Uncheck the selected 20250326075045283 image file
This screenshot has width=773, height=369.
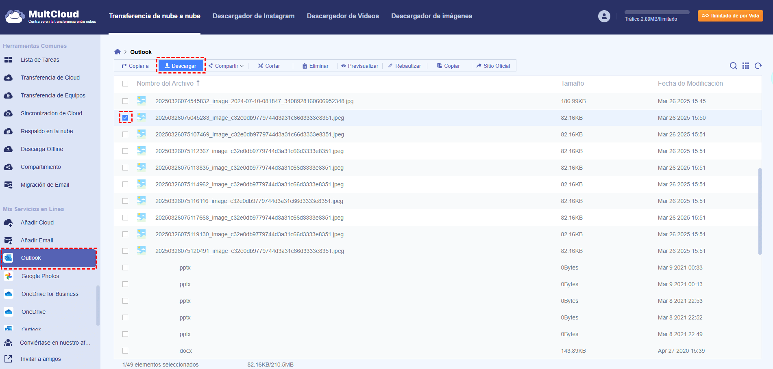(x=125, y=118)
